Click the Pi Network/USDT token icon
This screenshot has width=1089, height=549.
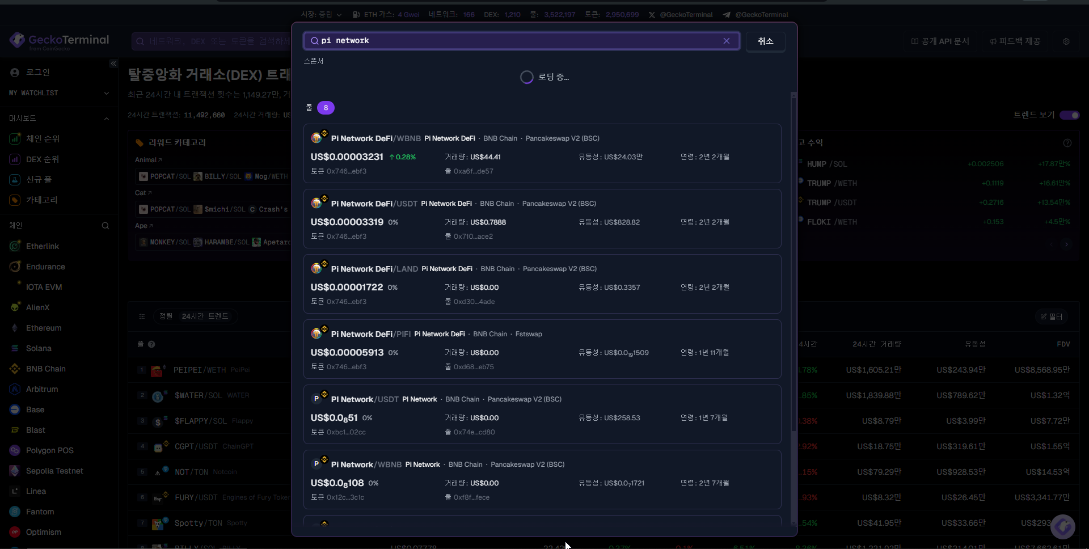tap(316, 399)
